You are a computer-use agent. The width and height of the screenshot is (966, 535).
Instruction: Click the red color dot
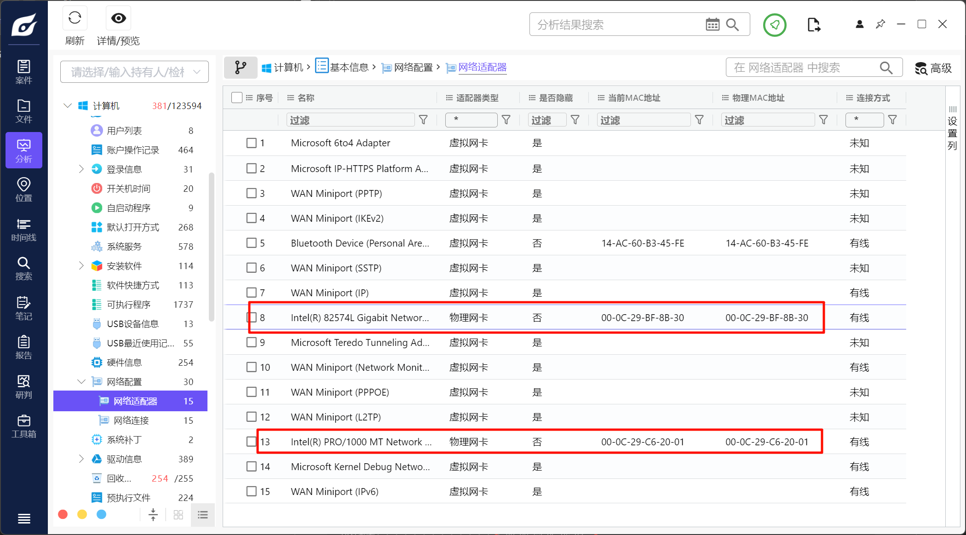click(x=63, y=514)
